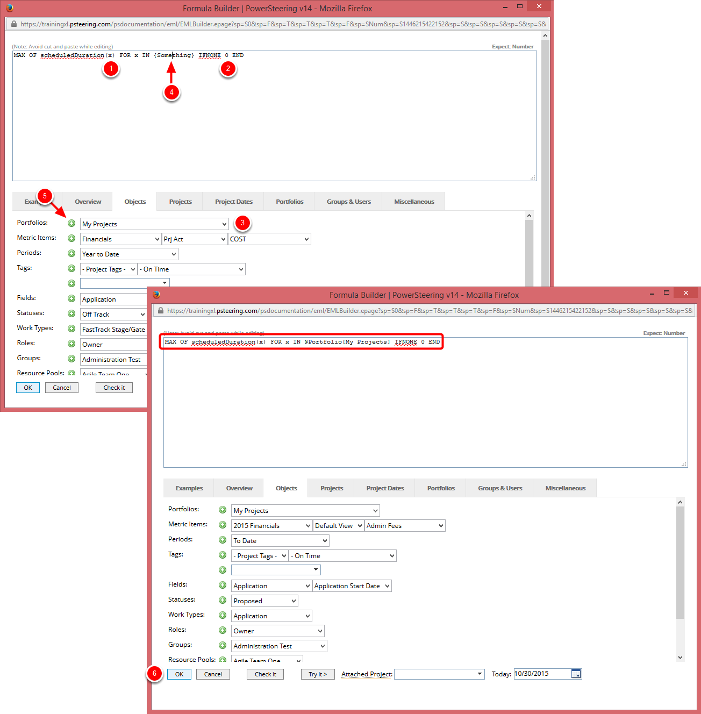Screen dimensions: 701x714
Task: Click green plus beside Tags, back window
Action: 71,268
